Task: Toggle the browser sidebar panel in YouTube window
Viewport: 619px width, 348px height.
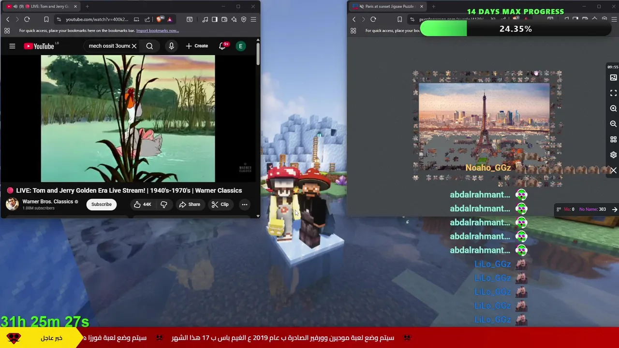Action: (x=215, y=19)
